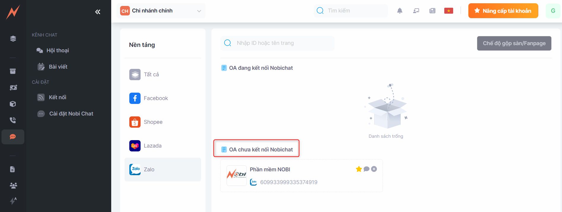Select Lazada platform
Screen dimensions: 562x212
(163, 146)
